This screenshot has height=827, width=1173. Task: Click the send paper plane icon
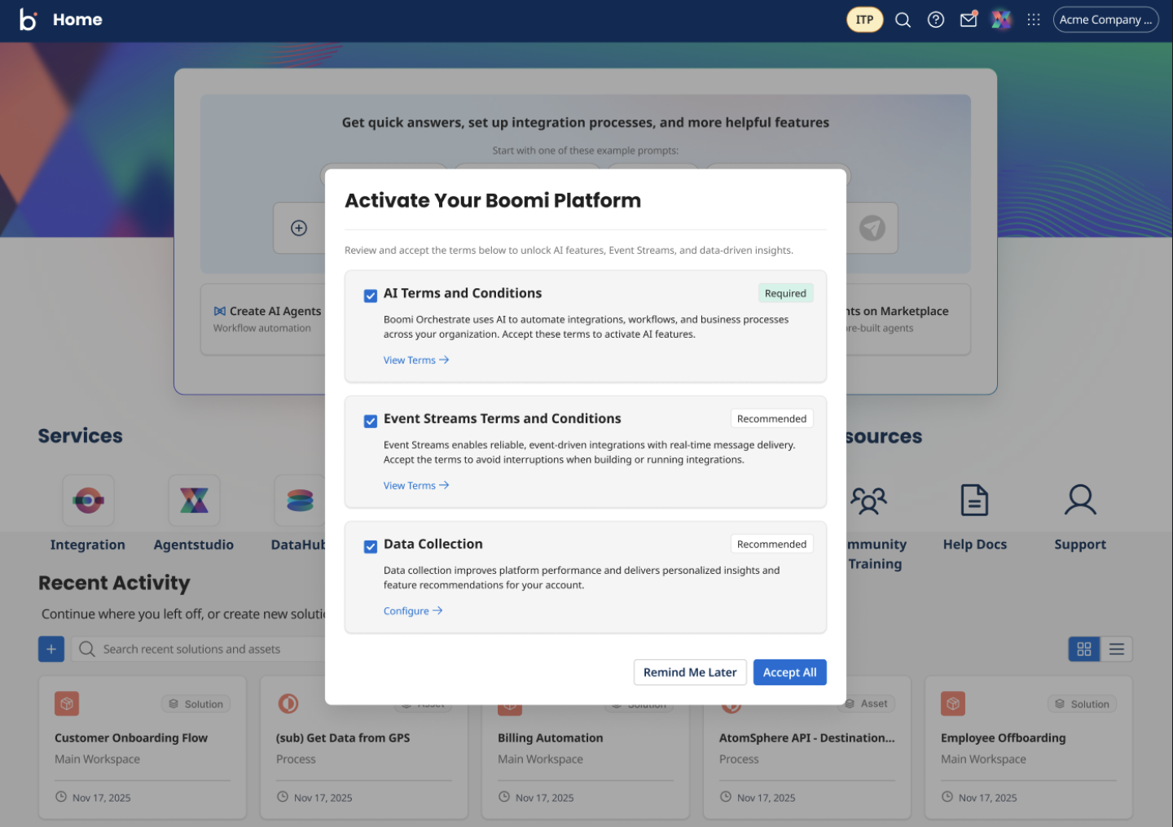tap(872, 228)
